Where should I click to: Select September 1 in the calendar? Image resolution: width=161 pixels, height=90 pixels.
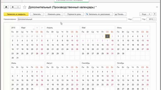pos(88,72)
